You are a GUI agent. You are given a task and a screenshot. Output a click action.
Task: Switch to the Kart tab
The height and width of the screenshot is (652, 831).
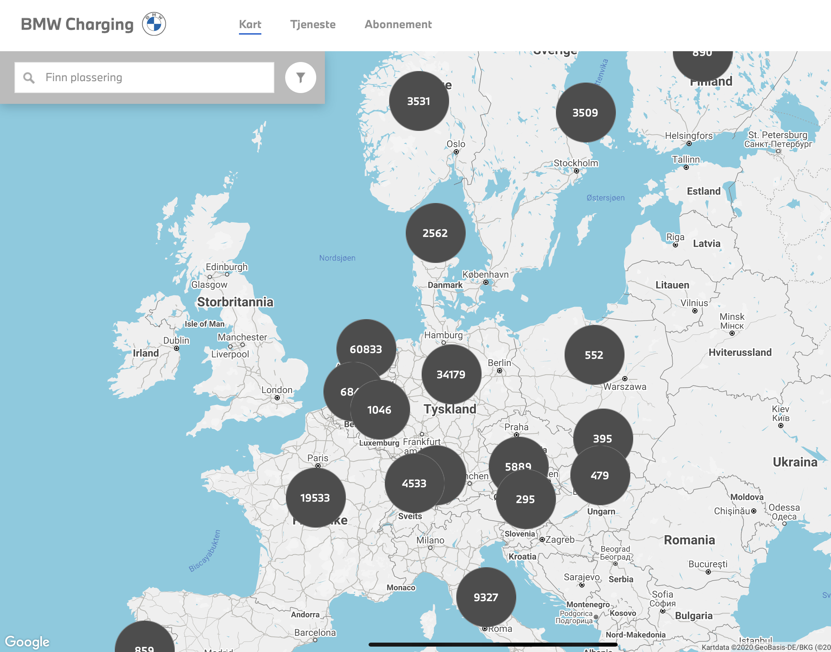coord(250,25)
